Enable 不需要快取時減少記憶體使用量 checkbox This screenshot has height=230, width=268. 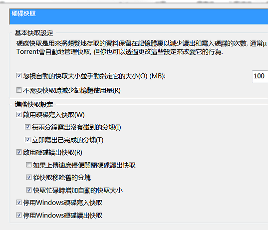coord(19,90)
